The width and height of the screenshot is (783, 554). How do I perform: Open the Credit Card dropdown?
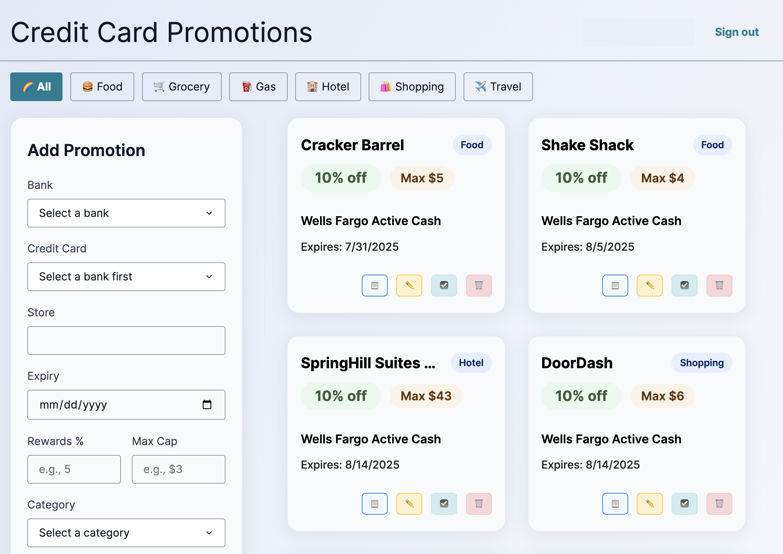pyautogui.click(x=126, y=277)
